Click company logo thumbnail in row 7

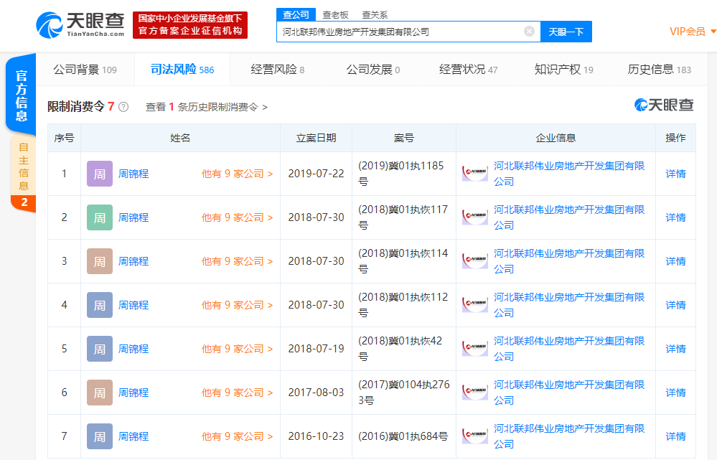(475, 437)
